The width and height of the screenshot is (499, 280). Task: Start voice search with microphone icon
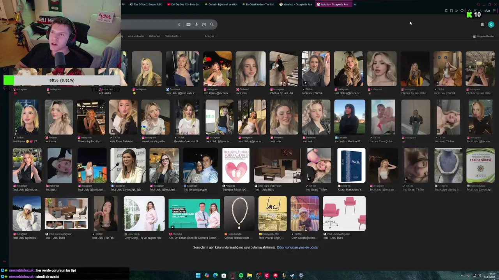pyautogui.click(x=196, y=24)
